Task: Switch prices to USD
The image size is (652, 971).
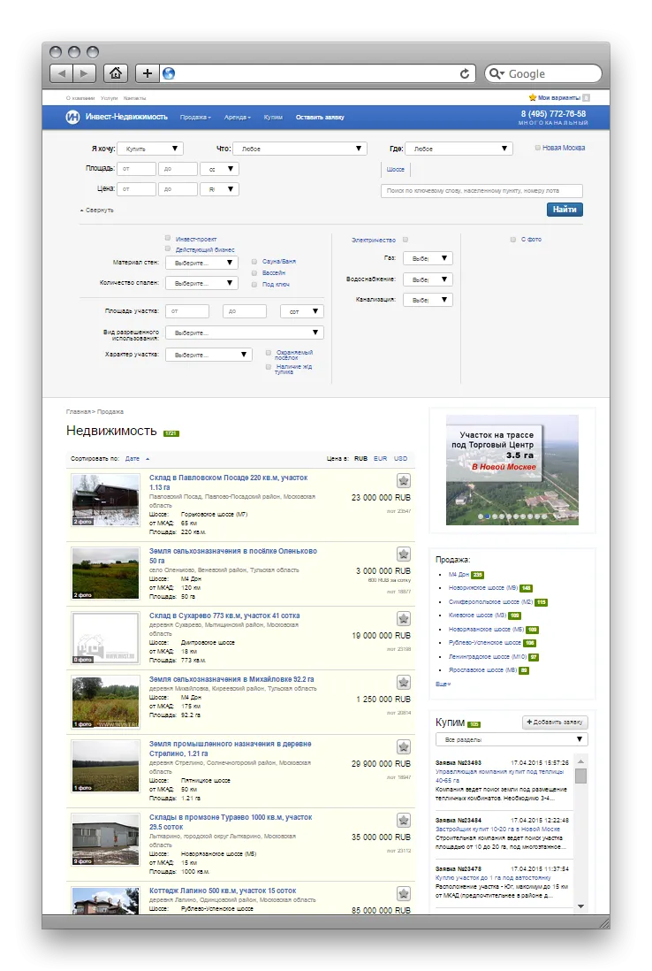Action: pyautogui.click(x=401, y=459)
